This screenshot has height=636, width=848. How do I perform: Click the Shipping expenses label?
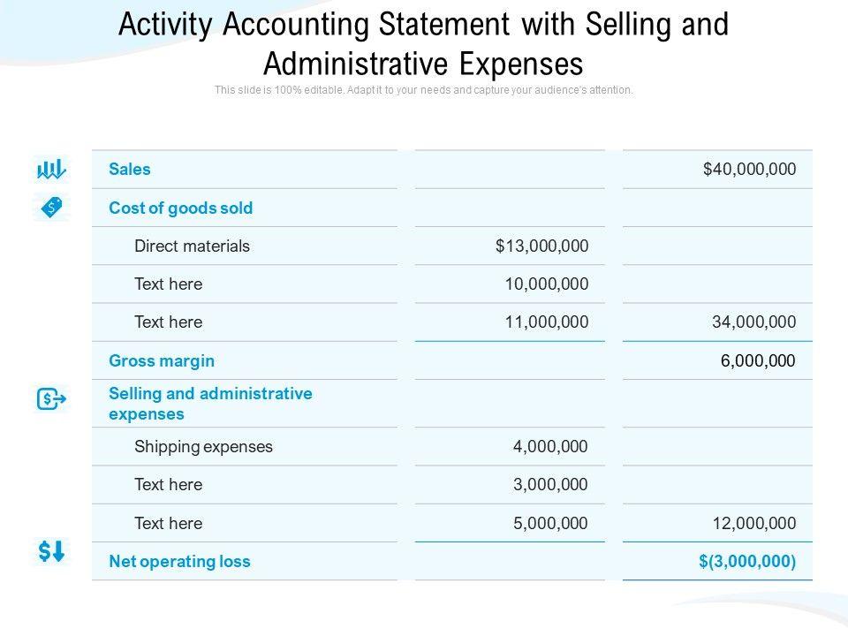click(x=203, y=446)
